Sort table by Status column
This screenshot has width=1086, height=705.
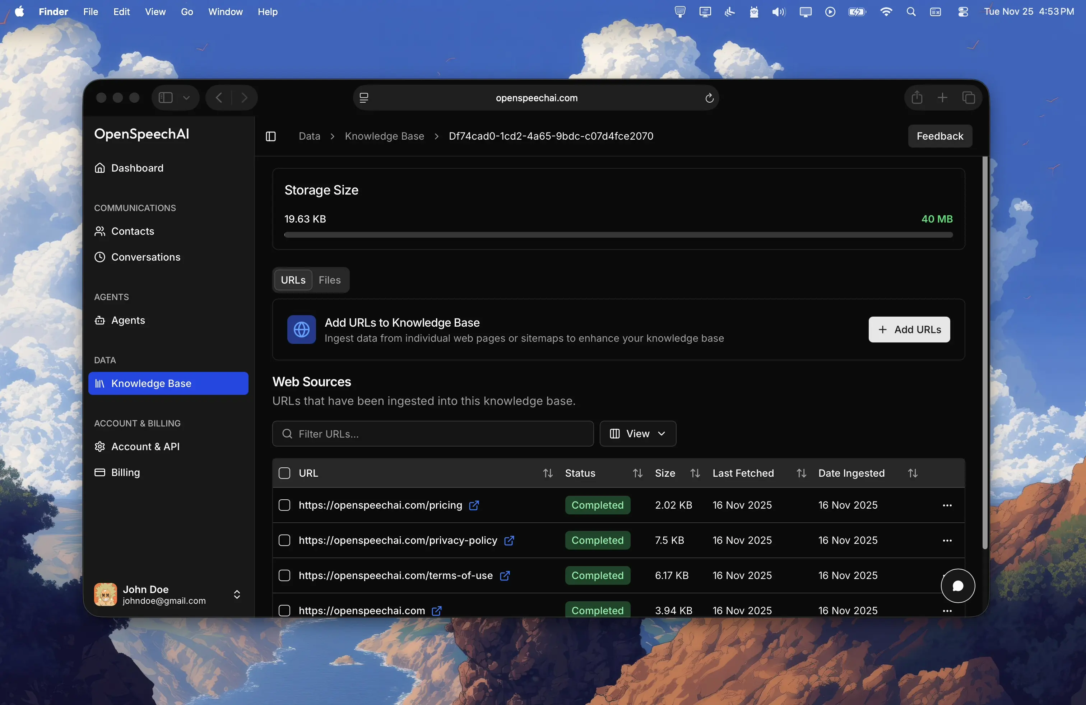[x=637, y=473]
